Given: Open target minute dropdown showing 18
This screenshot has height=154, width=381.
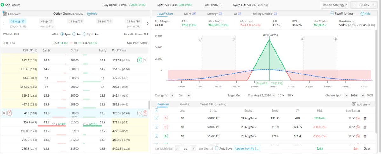Looking at the screenshot, I should (290, 95).
